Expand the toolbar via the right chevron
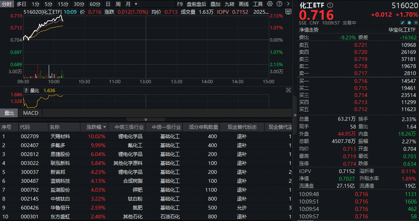419x221 pixels. click(x=288, y=4)
